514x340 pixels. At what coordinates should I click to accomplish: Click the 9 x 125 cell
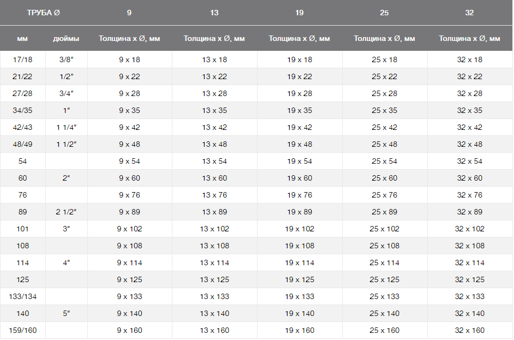129,279
